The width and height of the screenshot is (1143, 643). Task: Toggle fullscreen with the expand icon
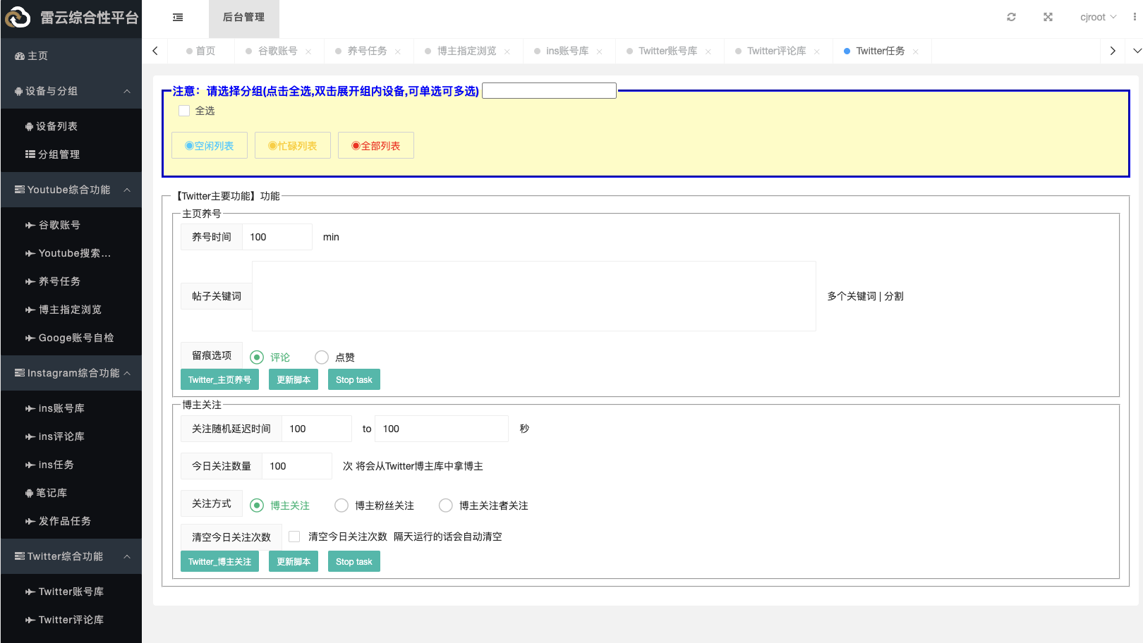click(x=1048, y=17)
